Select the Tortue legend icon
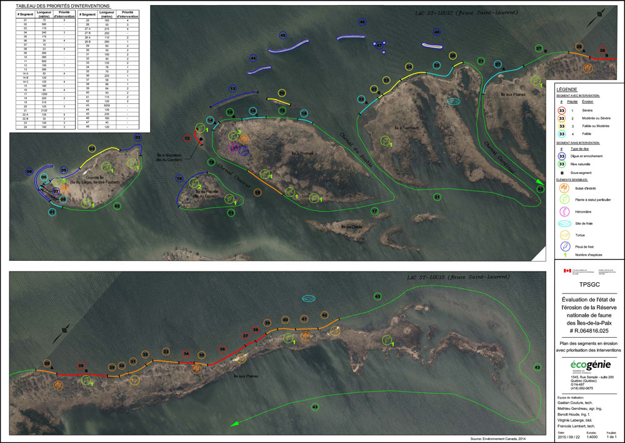Screen dimensions: 625x443 564,235
